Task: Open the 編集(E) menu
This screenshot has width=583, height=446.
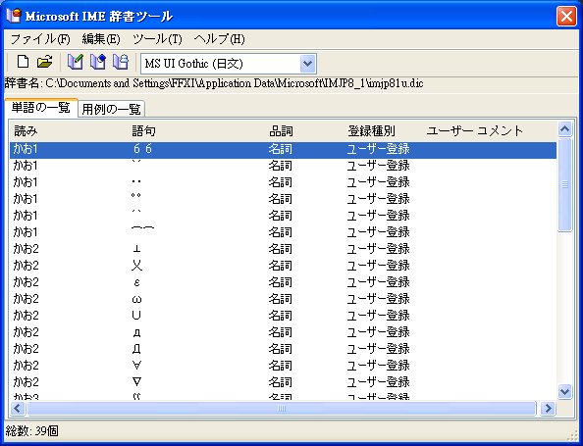Action: (101, 39)
